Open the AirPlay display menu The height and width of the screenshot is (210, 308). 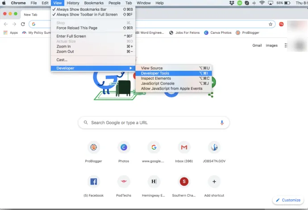coord(271,3)
